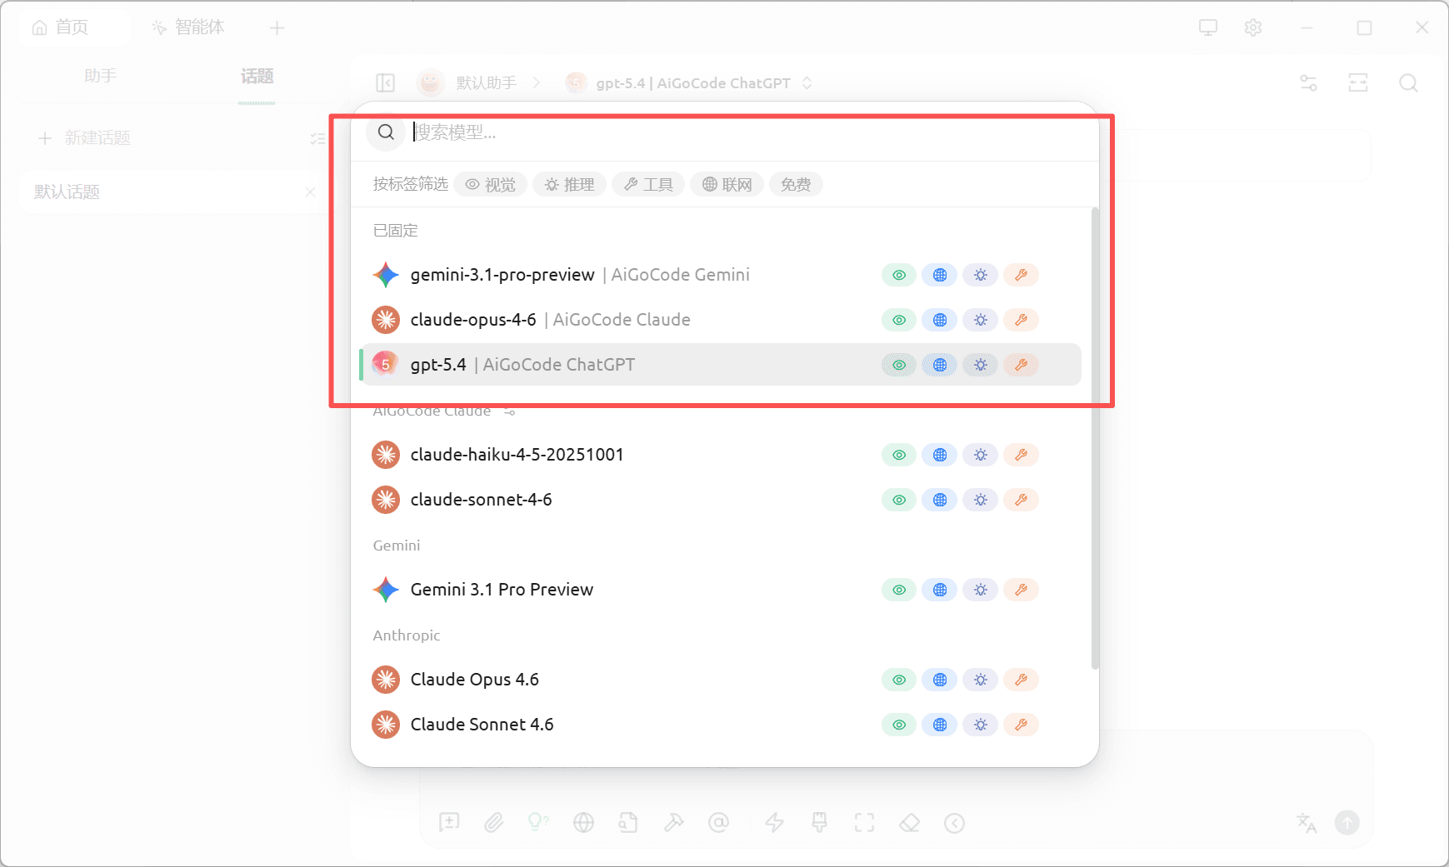This screenshot has width=1449, height=867.
Task: Click the wrench tag on Claude Sonnet 4.6 row
Action: coord(1022,725)
